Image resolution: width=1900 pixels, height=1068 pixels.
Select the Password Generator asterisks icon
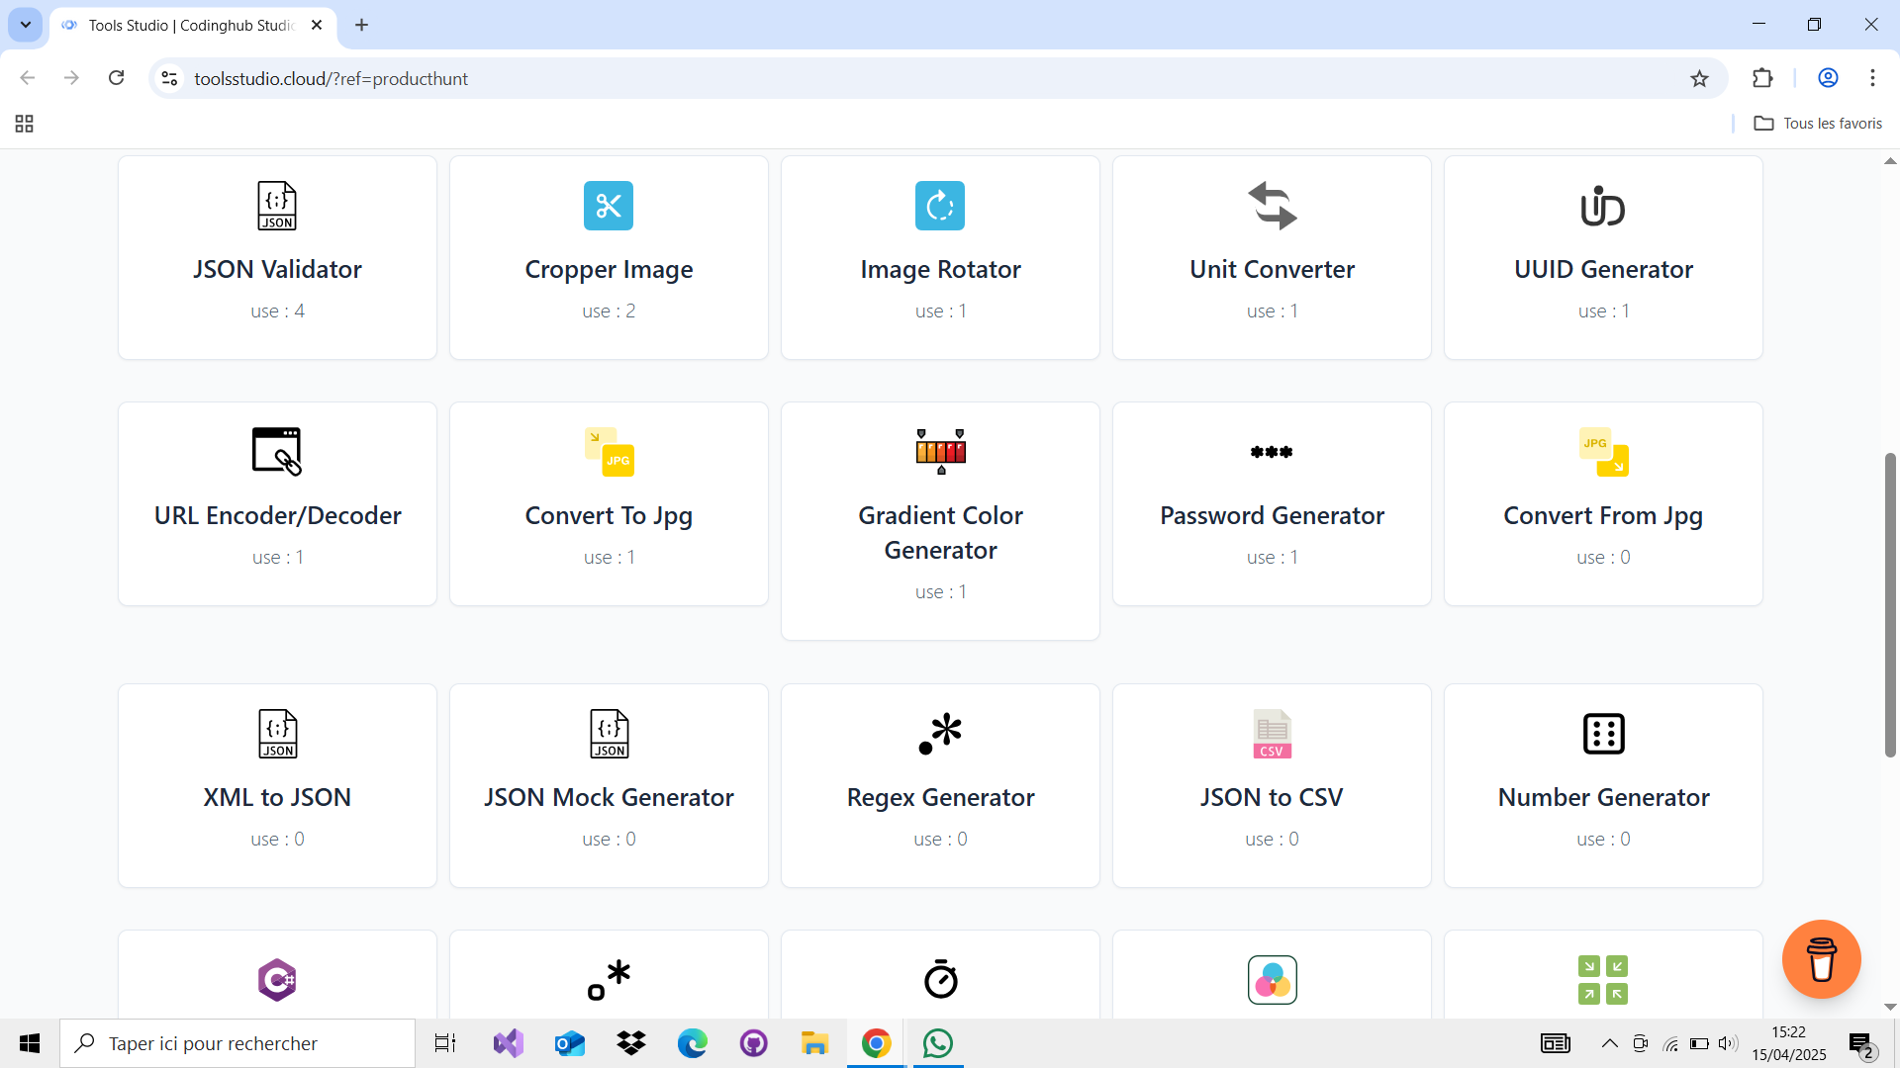click(x=1272, y=452)
